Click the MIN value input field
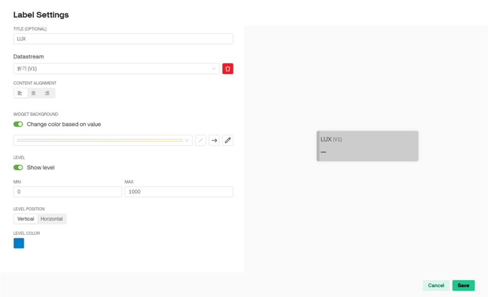The image size is (488, 297). 68,192
